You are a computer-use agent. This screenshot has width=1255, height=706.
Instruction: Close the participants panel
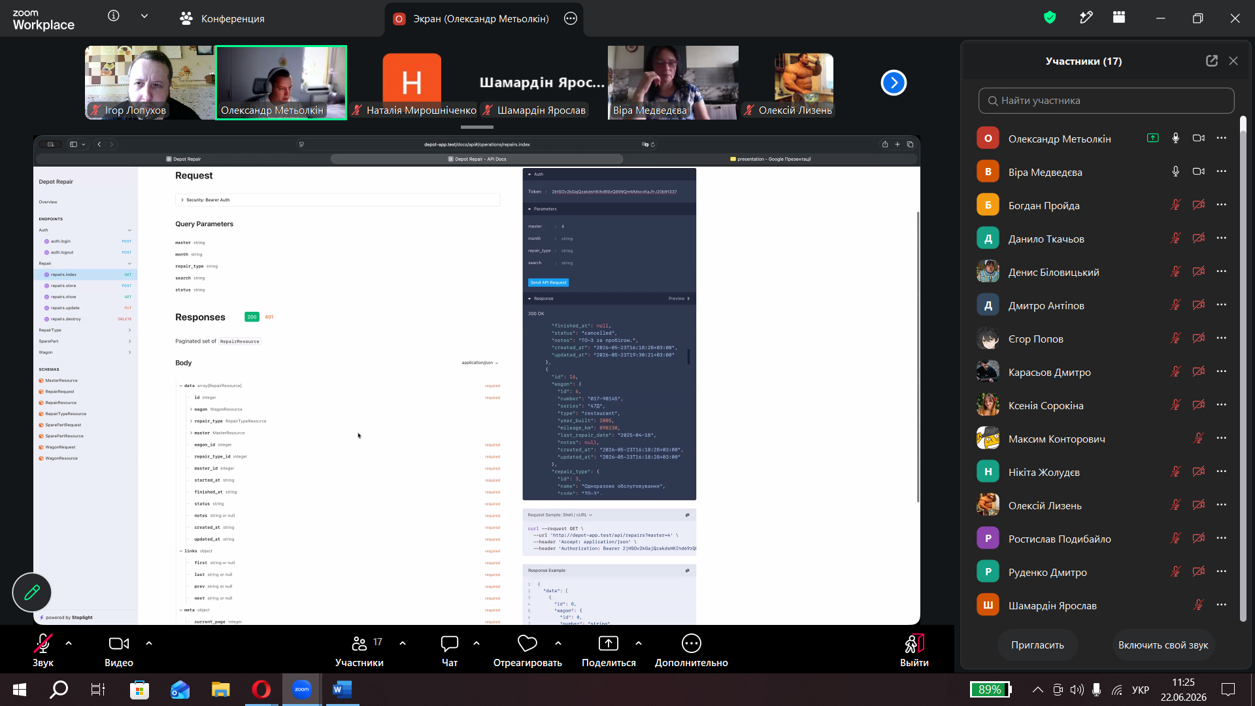[1233, 61]
